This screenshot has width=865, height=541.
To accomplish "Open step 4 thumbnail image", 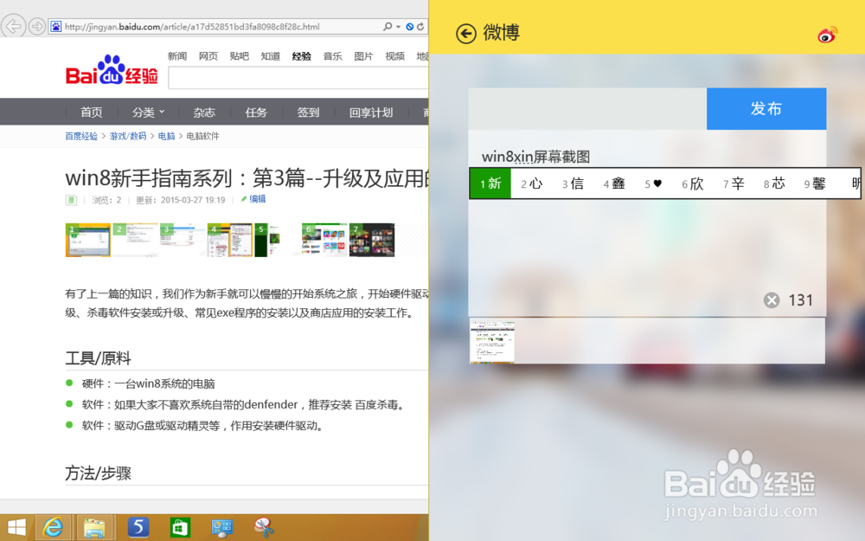I will click(230, 240).
